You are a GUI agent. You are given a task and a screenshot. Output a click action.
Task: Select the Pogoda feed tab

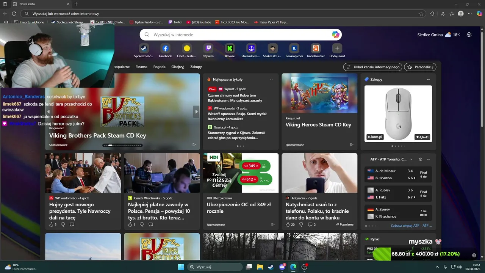click(x=159, y=67)
